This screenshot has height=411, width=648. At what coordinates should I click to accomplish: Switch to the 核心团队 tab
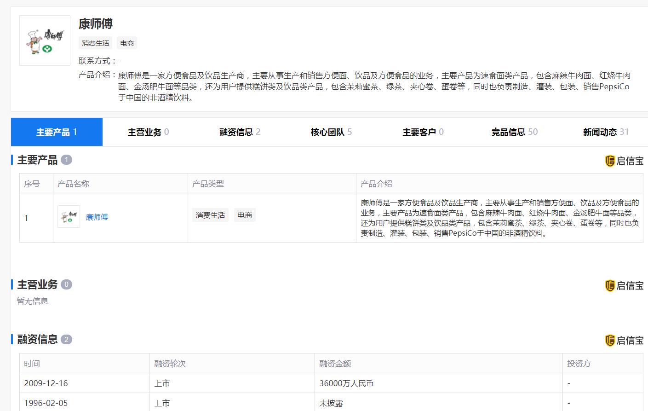[x=331, y=132]
